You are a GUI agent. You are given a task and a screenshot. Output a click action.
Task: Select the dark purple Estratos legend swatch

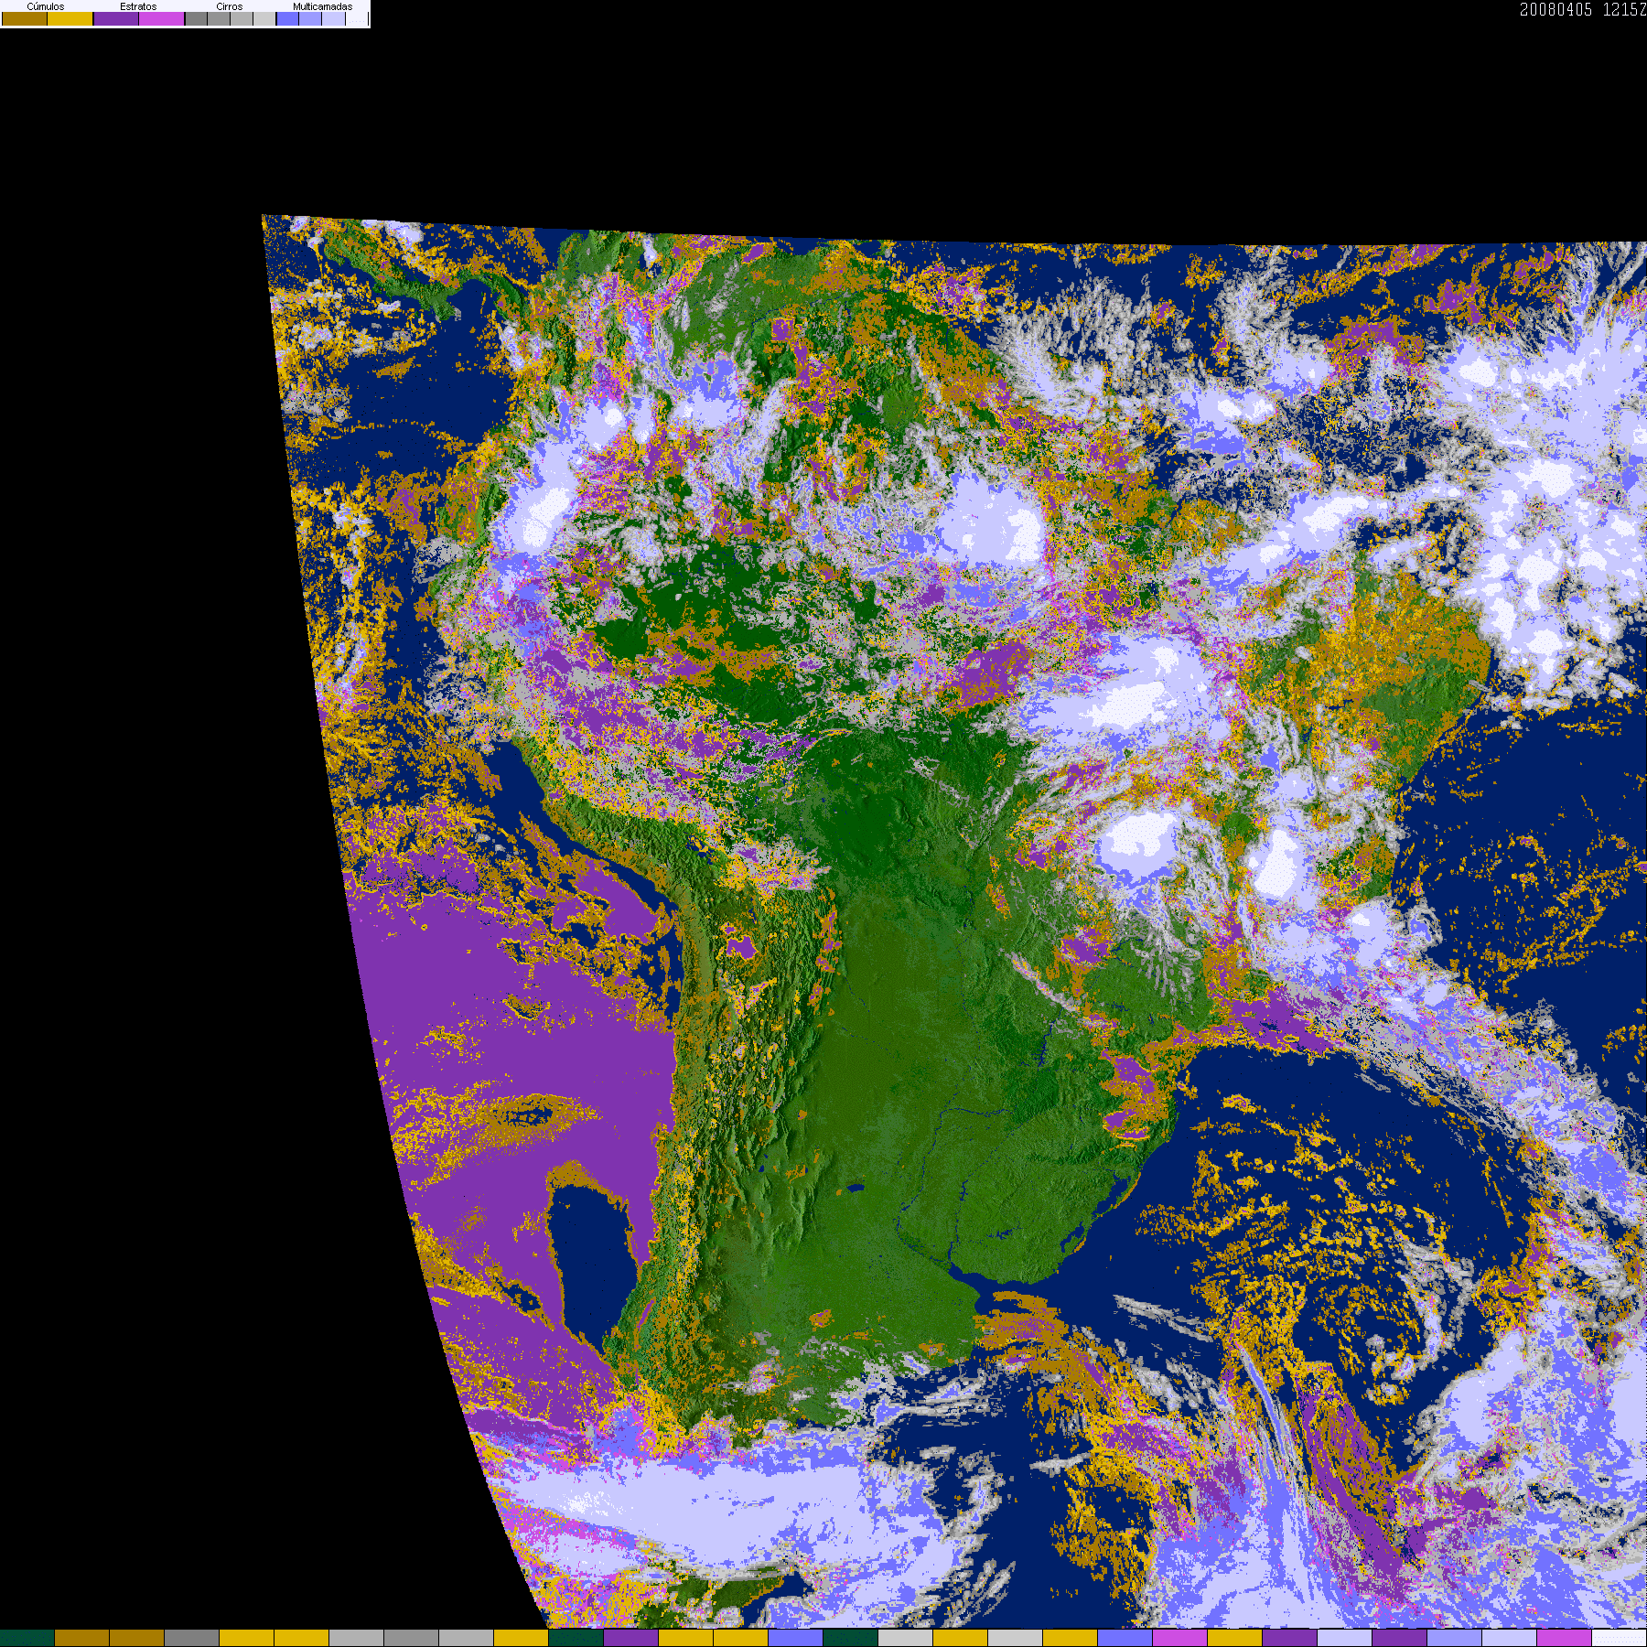click(116, 18)
